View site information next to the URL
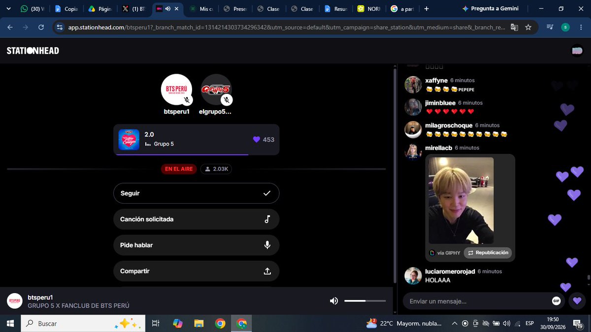This screenshot has width=591, height=332. coord(60,28)
